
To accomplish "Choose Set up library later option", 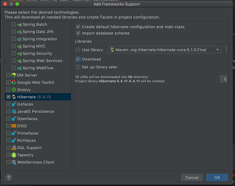I will click(78, 67).
